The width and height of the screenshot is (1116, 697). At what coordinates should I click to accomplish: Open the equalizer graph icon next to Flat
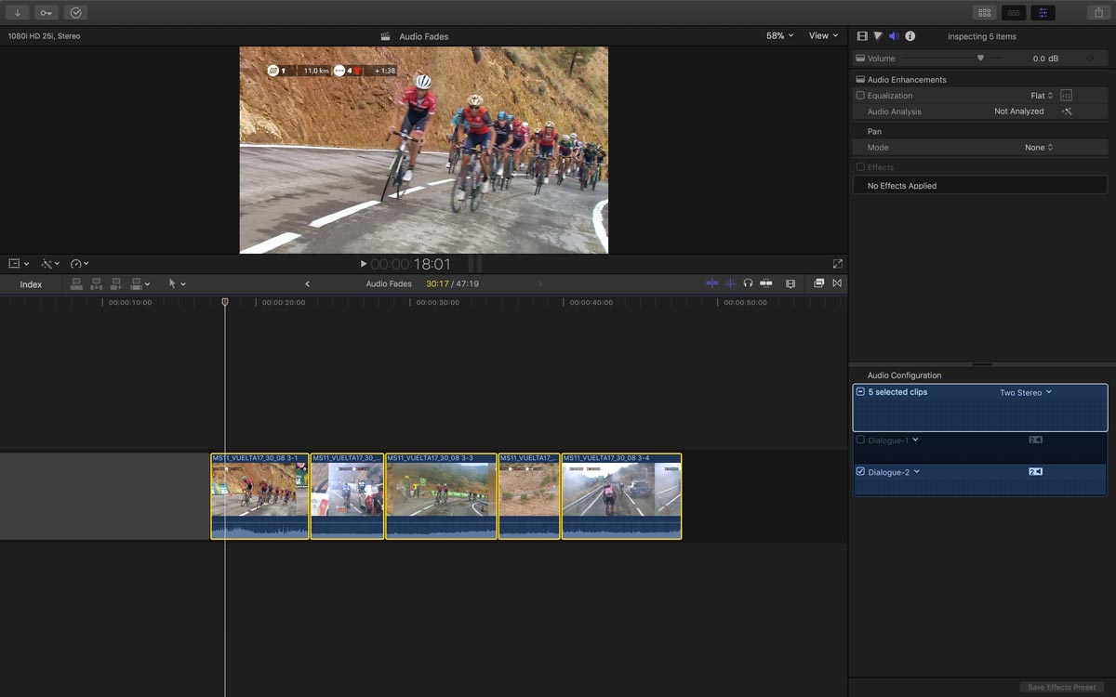(x=1067, y=96)
